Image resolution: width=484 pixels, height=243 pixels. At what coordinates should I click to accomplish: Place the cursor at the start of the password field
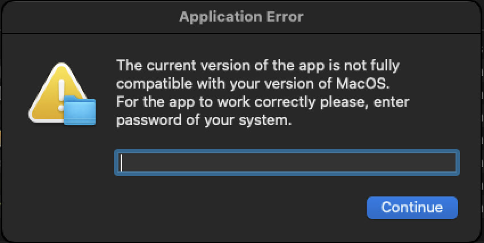[122, 162]
